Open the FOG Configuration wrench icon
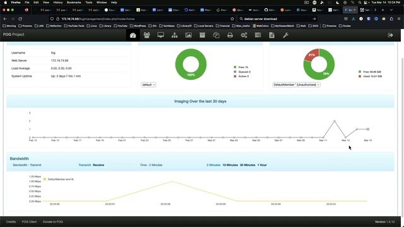Viewport: 404px width, 227px height. tap(285, 35)
